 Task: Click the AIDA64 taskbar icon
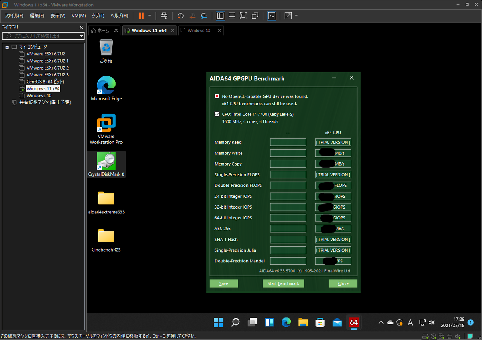354,322
